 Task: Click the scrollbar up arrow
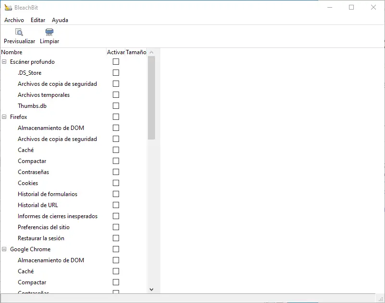(x=152, y=52)
